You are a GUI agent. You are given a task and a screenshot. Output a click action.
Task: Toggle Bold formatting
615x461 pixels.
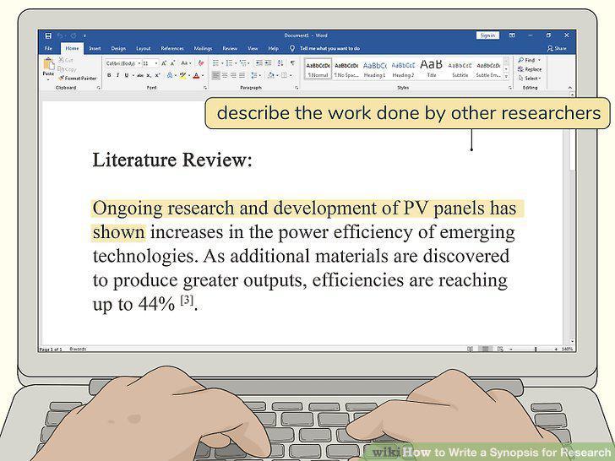tap(109, 75)
